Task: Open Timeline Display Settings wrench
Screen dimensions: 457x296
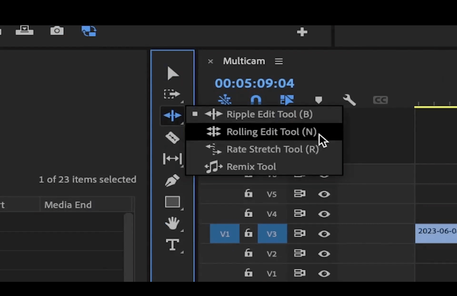Action: coord(349,100)
